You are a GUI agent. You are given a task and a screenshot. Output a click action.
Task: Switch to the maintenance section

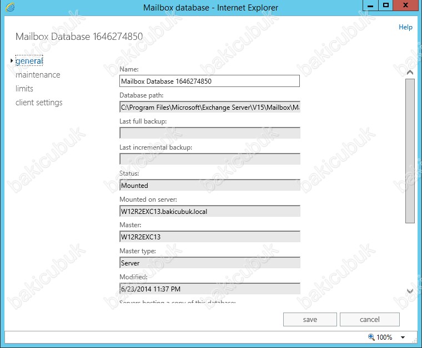click(38, 75)
